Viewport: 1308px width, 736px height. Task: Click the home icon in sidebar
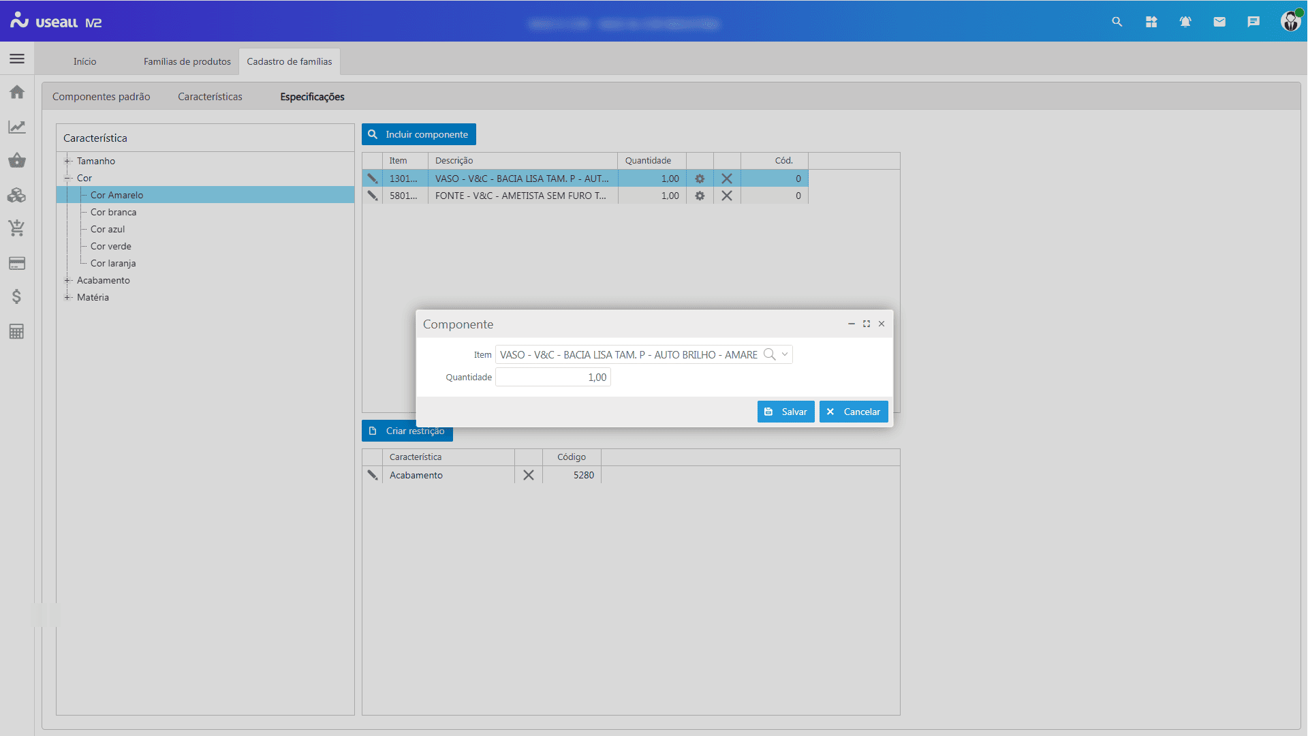tap(17, 92)
